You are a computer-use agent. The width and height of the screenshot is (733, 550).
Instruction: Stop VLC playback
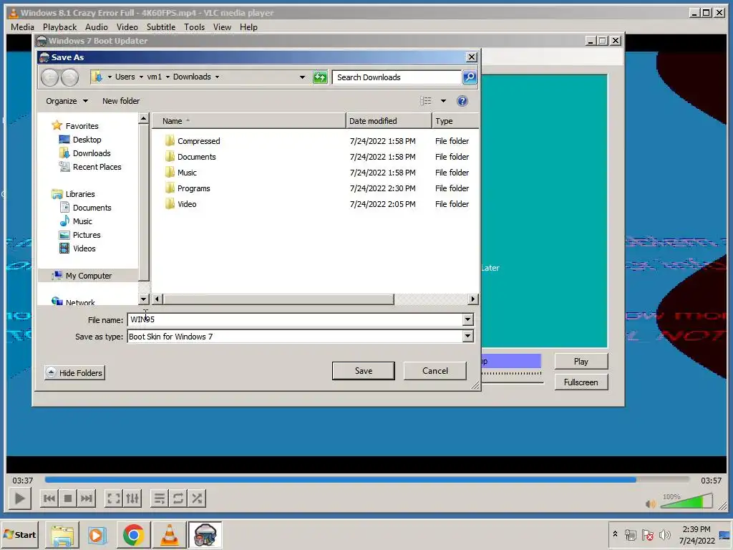[68, 498]
